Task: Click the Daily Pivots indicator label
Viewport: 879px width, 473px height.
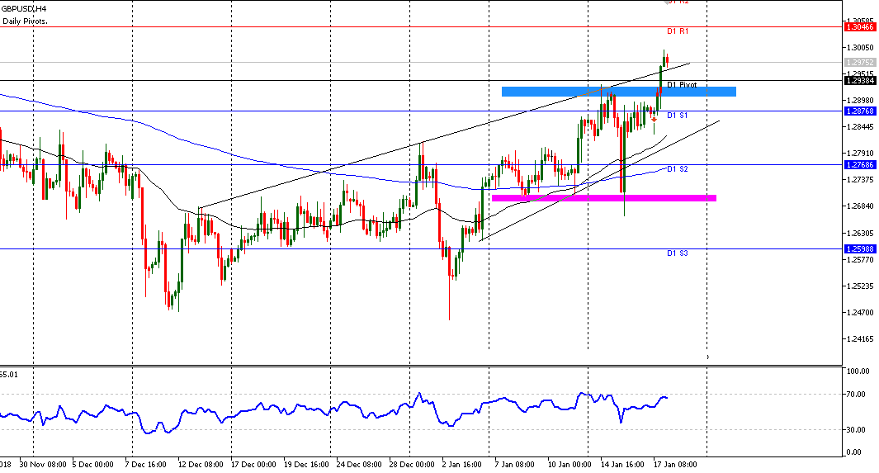Action: click(x=25, y=21)
